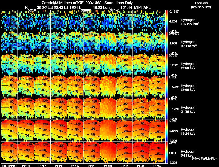This screenshot has width=219, height=167.
Task: Click the '0.08876' colorbar value
Action: pyautogui.click(x=174, y=33)
